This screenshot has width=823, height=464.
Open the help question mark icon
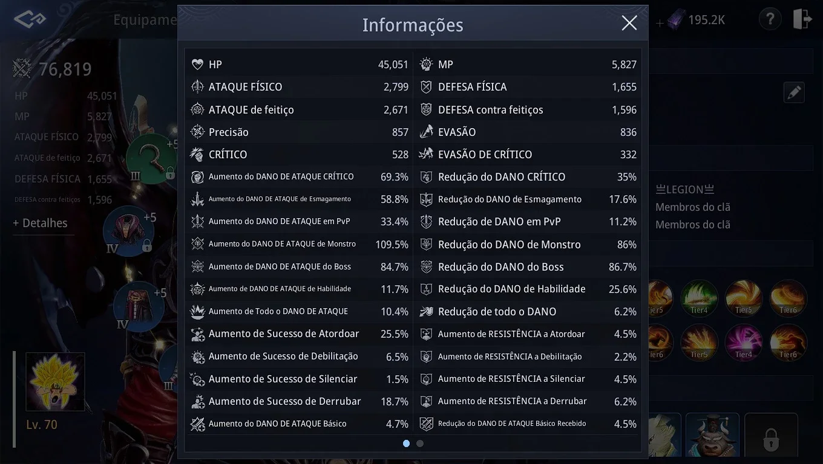click(x=770, y=19)
